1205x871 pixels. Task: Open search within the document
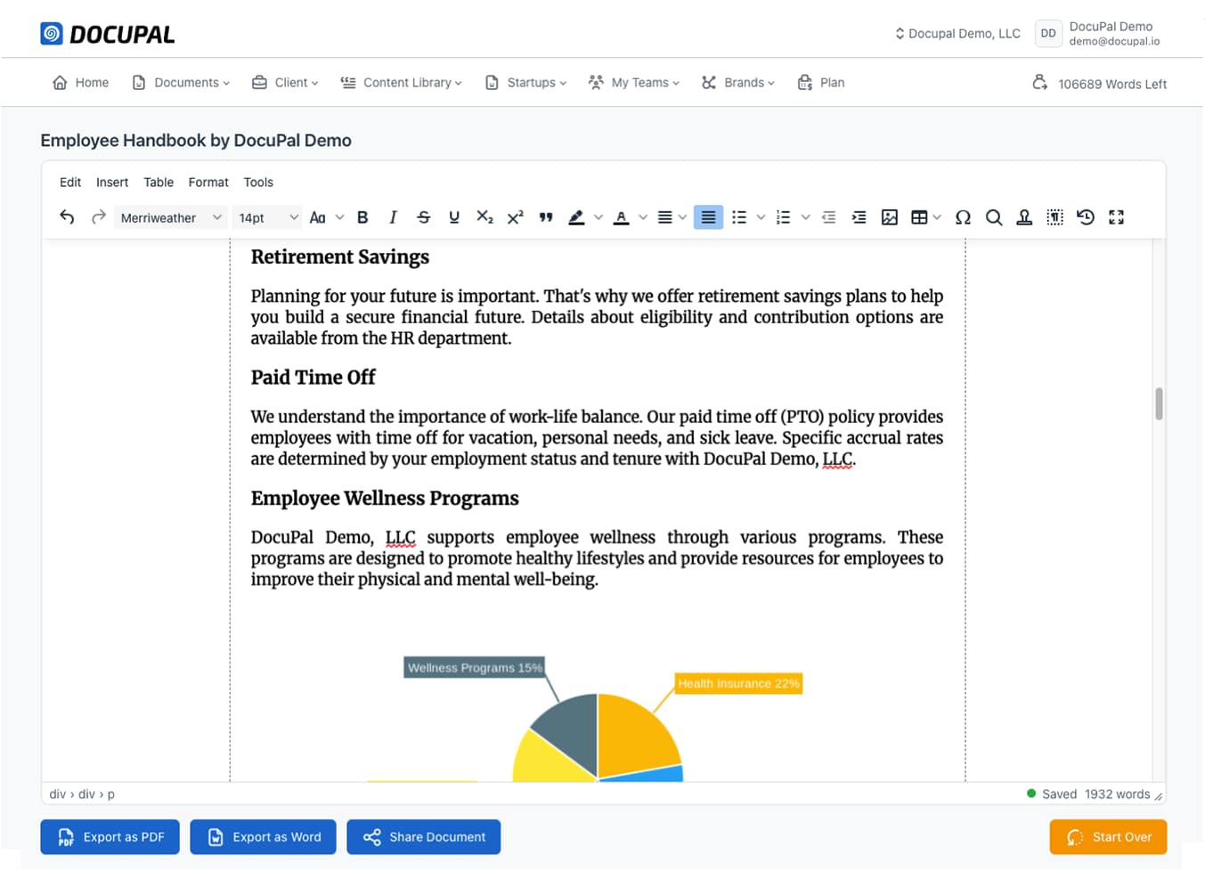(x=994, y=216)
